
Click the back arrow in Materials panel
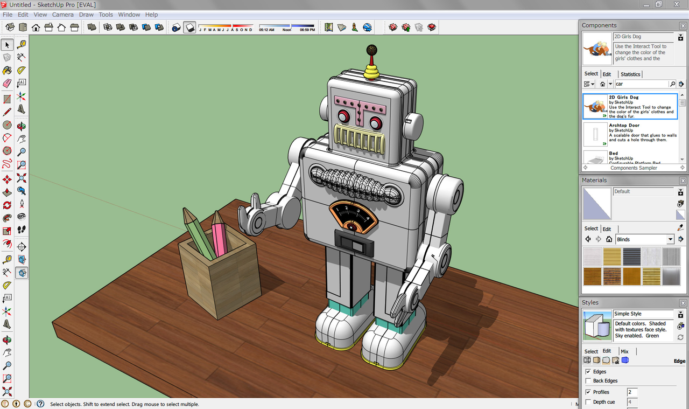click(x=587, y=239)
